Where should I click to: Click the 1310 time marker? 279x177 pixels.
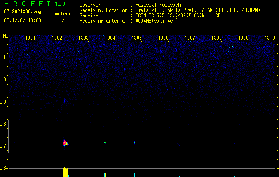tap(270, 38)
